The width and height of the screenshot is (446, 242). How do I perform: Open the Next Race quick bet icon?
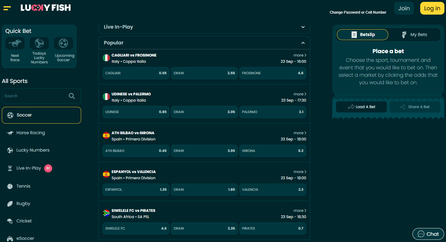point(15,43)
